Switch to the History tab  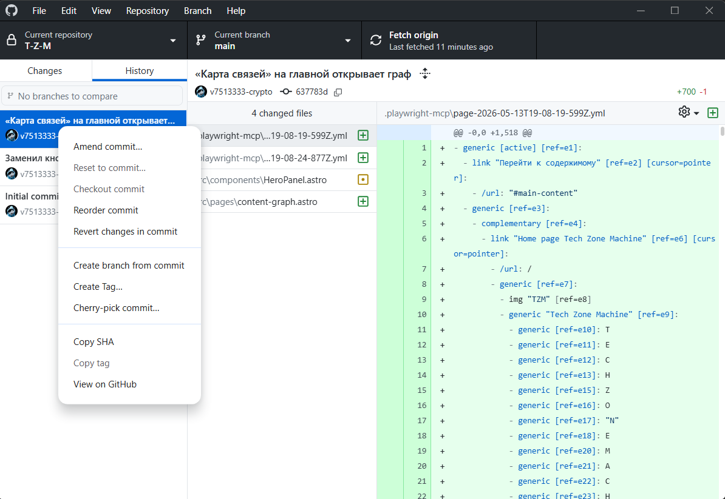click(x=140, y=70)
